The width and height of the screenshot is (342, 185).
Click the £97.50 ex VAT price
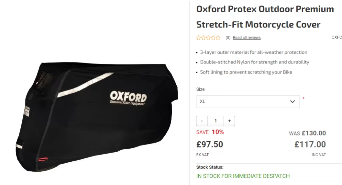click(x=210, y=144)
